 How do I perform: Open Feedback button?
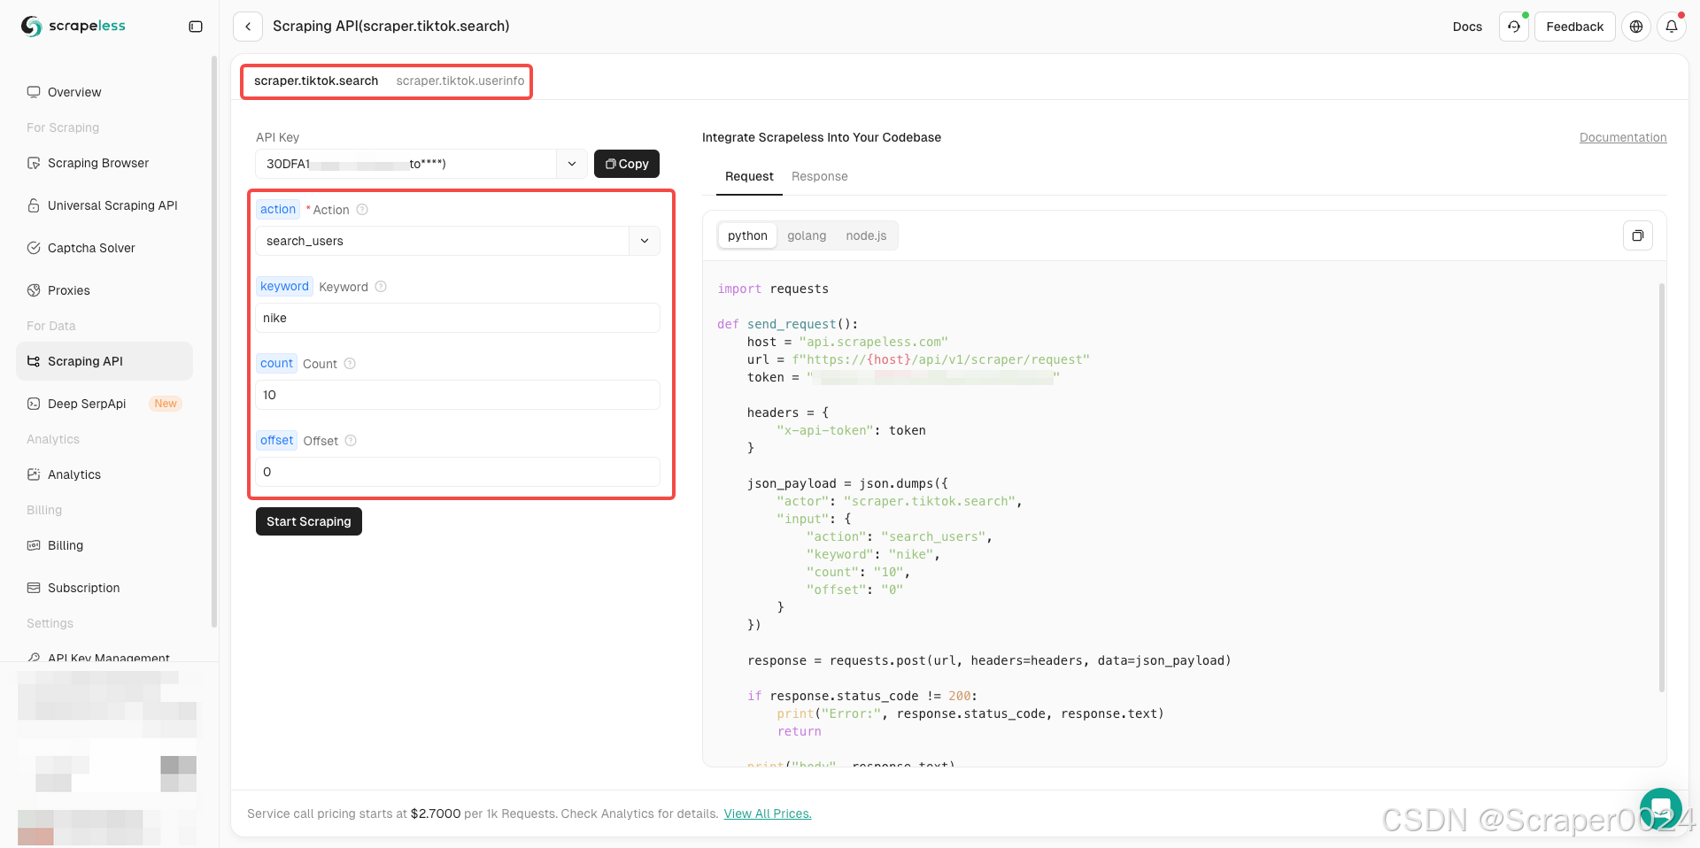tap(1574, 27)
